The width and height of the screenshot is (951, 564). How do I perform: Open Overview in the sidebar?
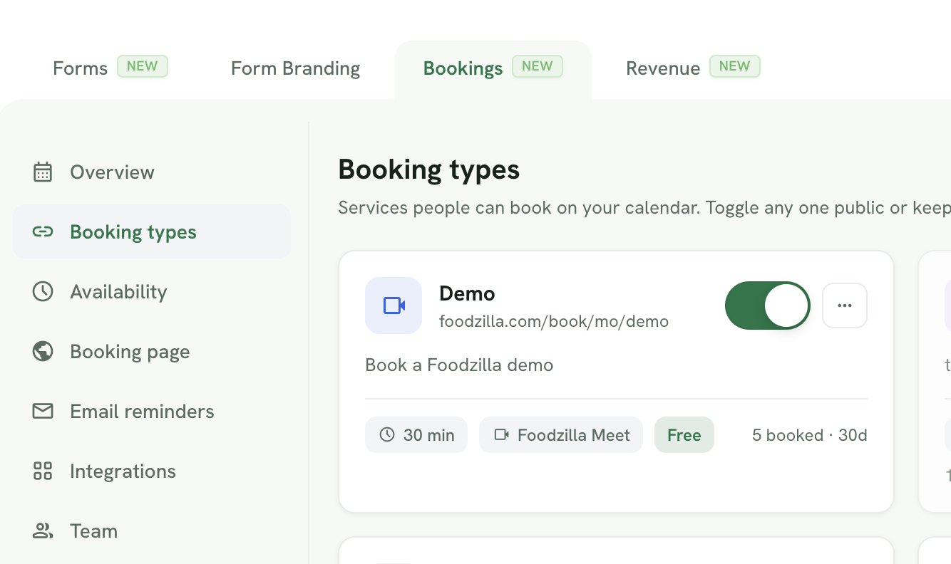pyautogui.click(x=152, y=172)
